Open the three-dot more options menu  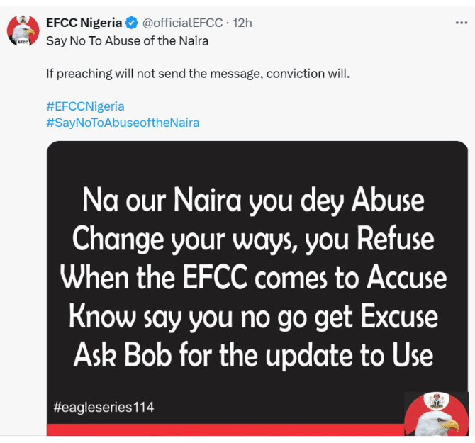[461, 23]
